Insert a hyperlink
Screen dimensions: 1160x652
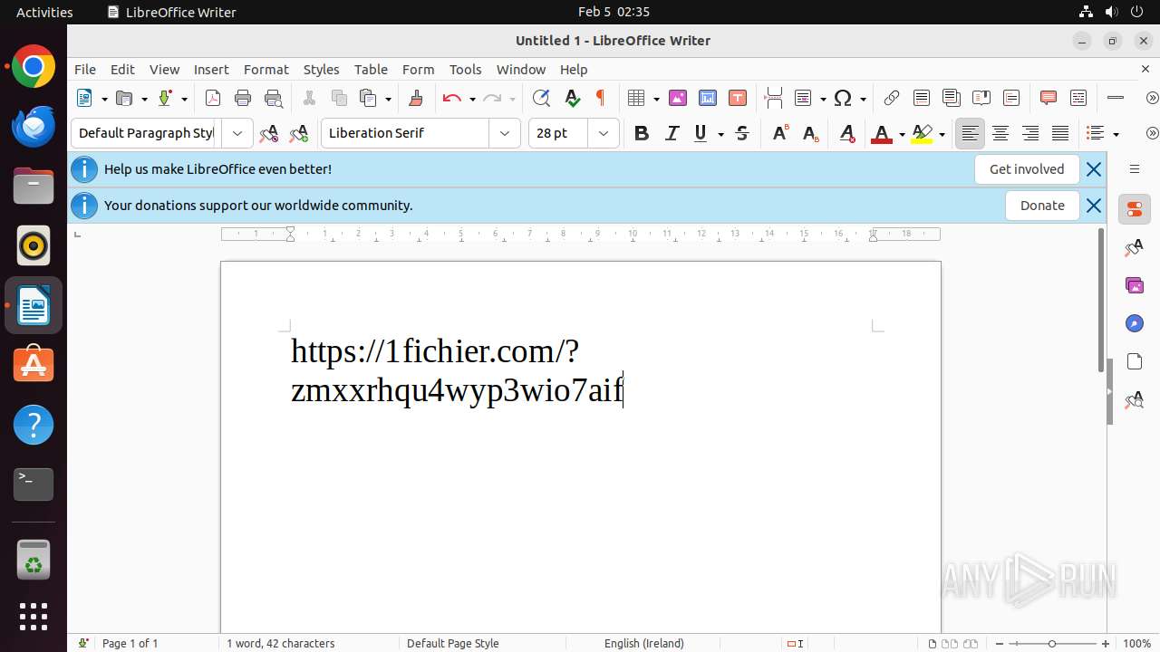[x=891, y=98]
